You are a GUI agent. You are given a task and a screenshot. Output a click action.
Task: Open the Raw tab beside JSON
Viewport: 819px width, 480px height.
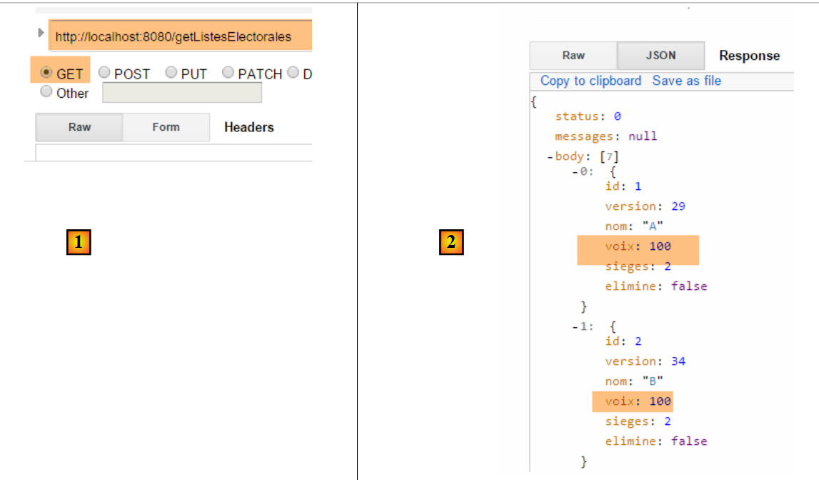pos(573,55)
